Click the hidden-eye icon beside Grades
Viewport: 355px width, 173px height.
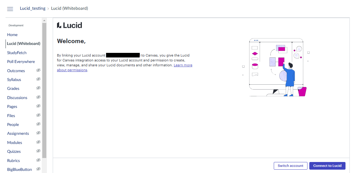39,88
